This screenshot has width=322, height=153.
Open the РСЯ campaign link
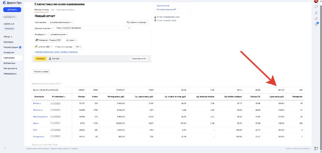coord(35,130)
